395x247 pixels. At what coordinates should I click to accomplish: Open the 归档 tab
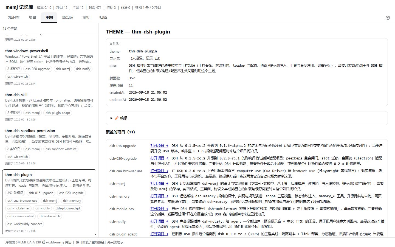tap(103, 17)
